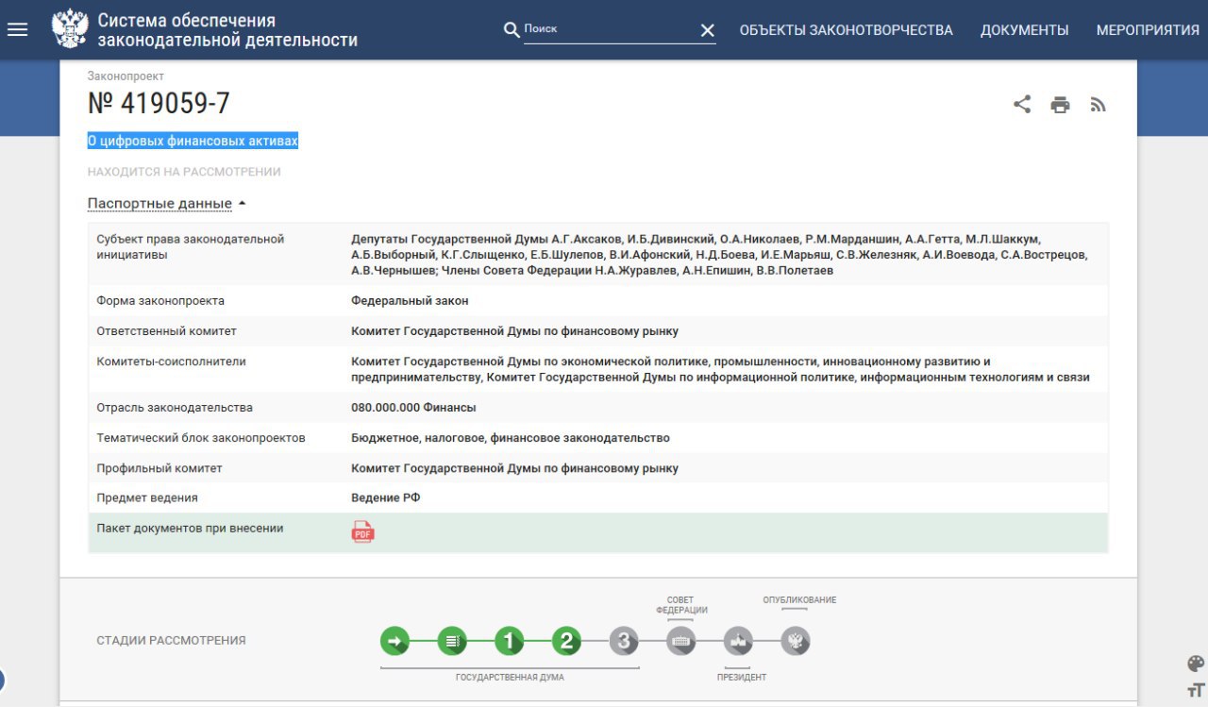1208x707 pixels.
Task: Click the arrow submission stage icon
Action: 395,642
